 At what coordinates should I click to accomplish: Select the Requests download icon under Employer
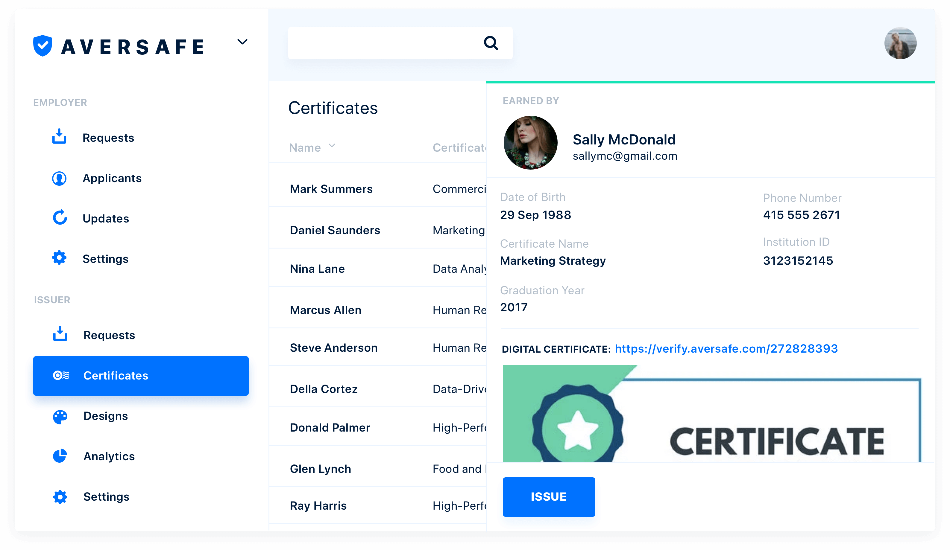pyautogui.click(x=59, y=137)
